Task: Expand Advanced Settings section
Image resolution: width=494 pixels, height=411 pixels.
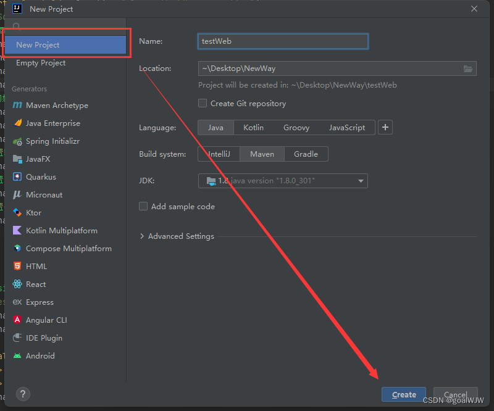Action: coord(177,236)
